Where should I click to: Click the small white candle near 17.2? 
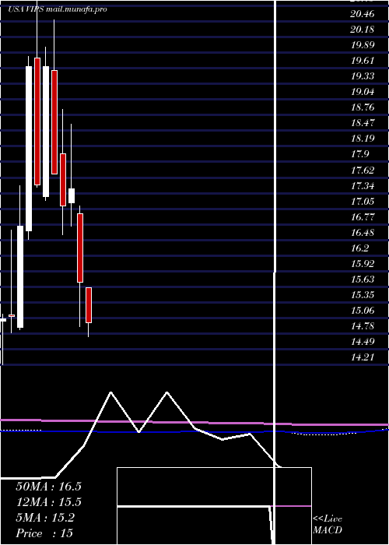(x=72, y=195)
